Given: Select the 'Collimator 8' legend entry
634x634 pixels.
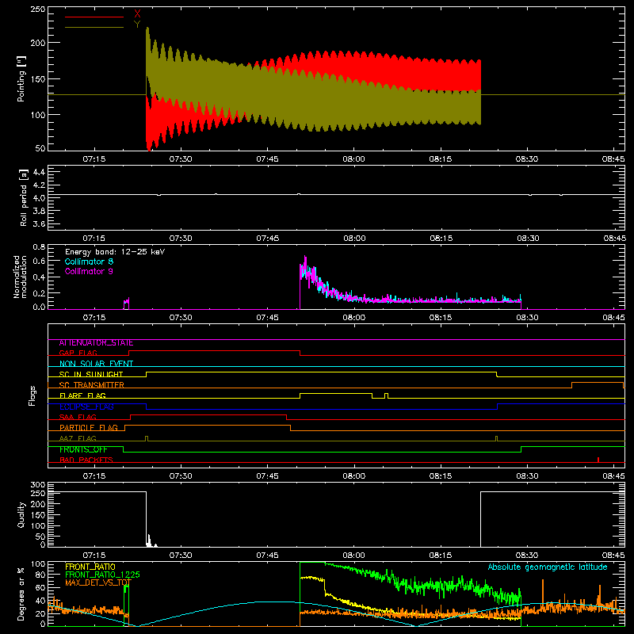Looking at the screenshot, I should pyautogui.click(x=89, y=262).
